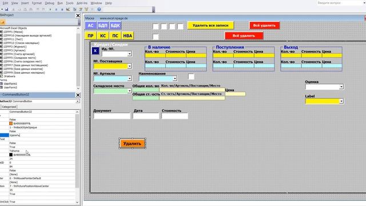
Task: Click the upper red Всё удалить button
Action: (264, 25)
